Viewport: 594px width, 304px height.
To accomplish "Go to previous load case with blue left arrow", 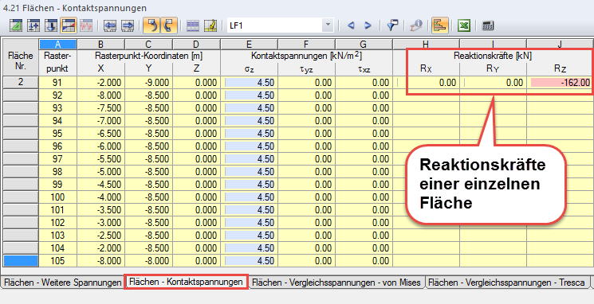I will click(351, 25).
